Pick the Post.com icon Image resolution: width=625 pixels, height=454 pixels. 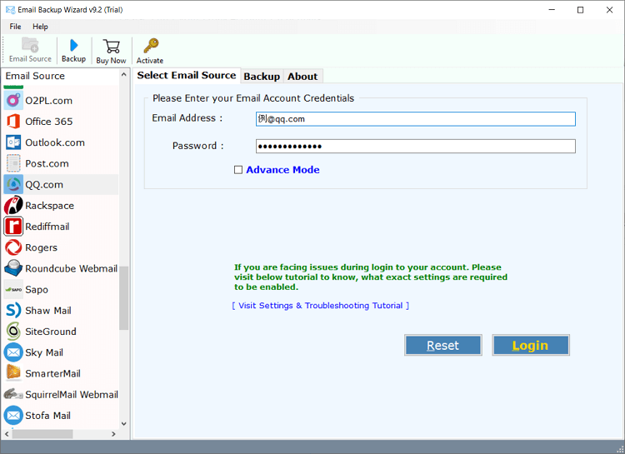coord(13,163)
